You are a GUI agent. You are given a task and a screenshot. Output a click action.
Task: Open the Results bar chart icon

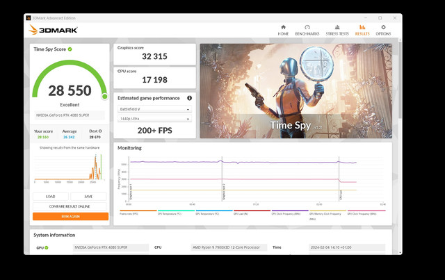click(362, 27)
